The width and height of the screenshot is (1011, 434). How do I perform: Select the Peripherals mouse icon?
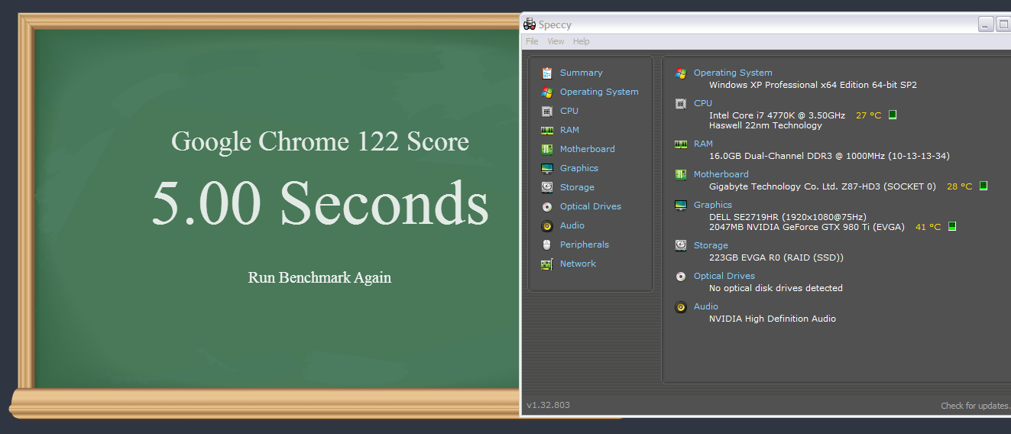[546, 245]
